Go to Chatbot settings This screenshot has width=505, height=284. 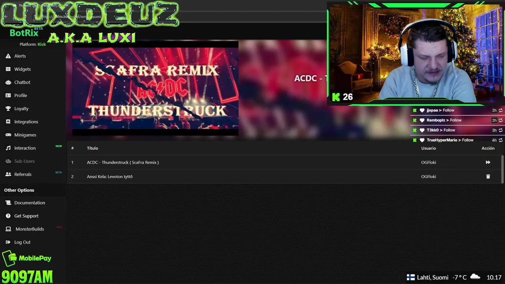(22, 82)
